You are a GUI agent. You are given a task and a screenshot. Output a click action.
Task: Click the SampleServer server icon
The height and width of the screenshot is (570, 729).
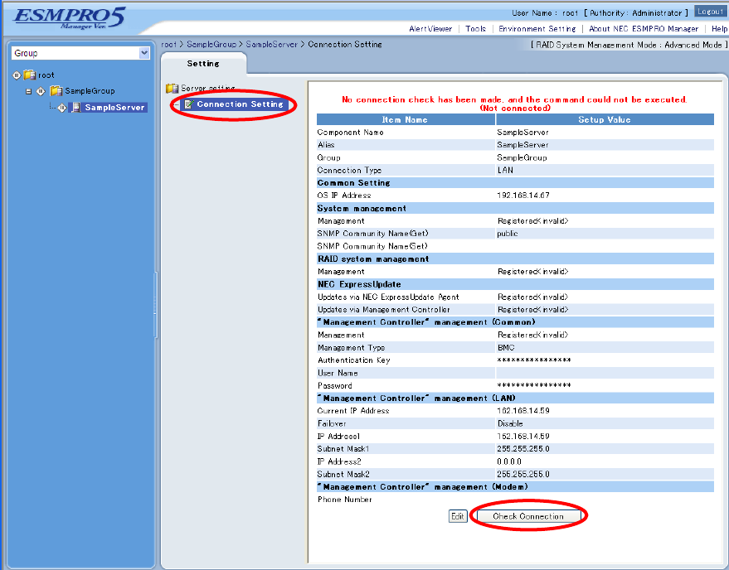pyautogui.click(x=75, y=108)
